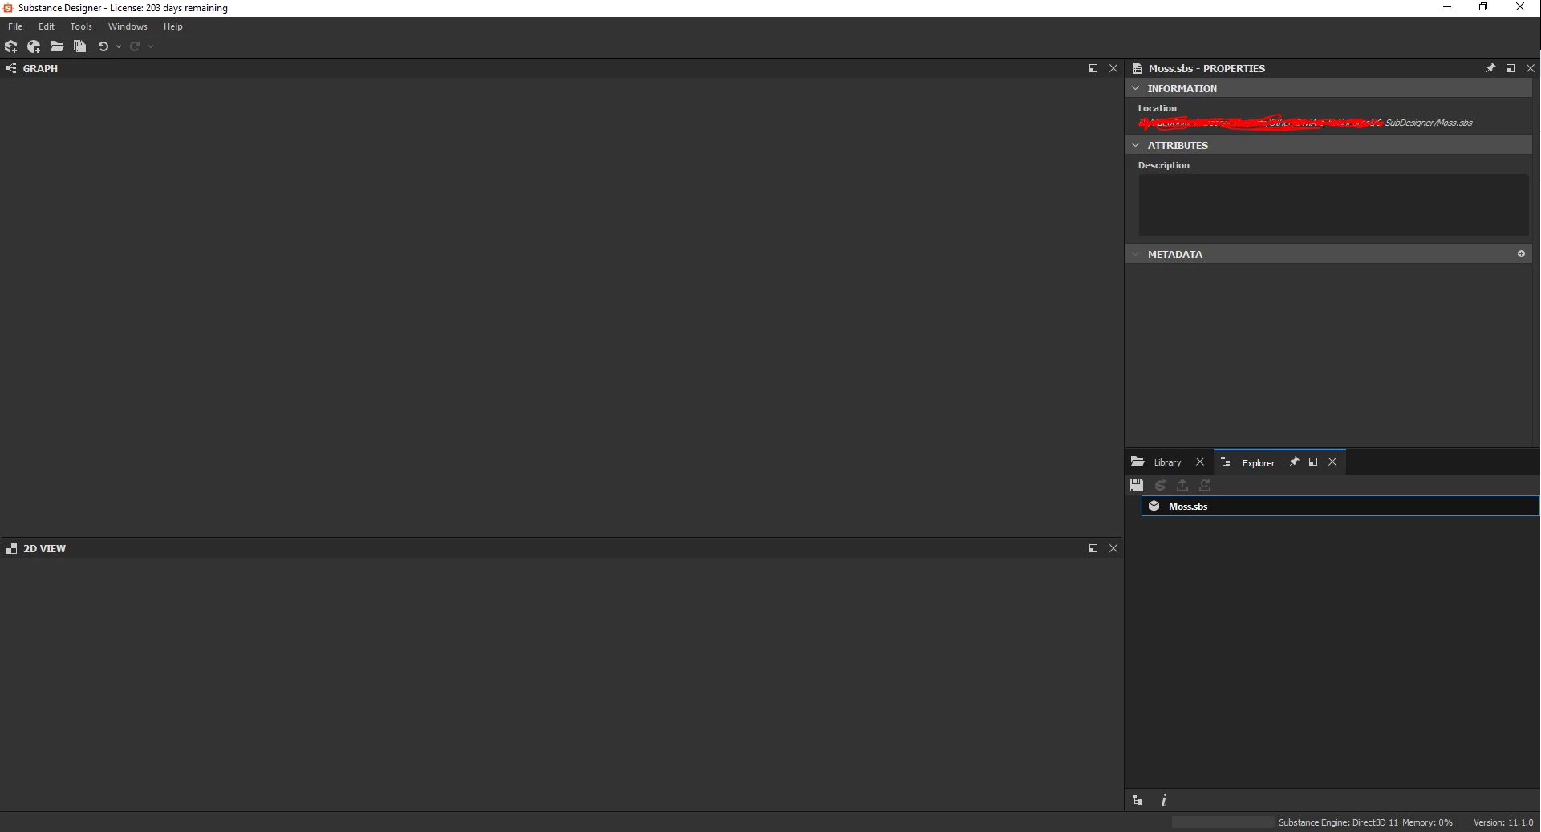Click into the Description text field
The width and height of the screenshot is (1541, 832).
(x=1333, y=205)
